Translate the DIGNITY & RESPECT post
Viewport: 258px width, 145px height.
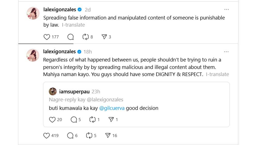coord(217,74)
